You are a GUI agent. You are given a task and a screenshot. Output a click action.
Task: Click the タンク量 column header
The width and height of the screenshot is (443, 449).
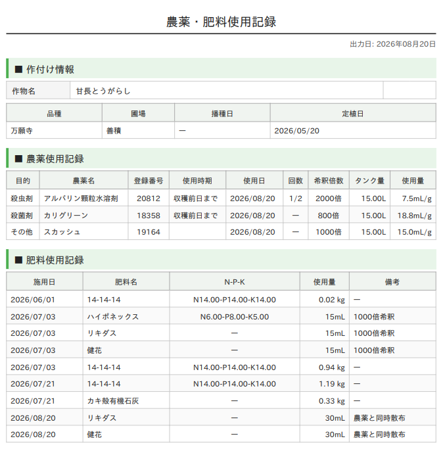[x=369, y=180]
